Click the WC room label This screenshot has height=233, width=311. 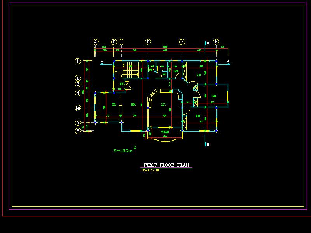[164, 74]
